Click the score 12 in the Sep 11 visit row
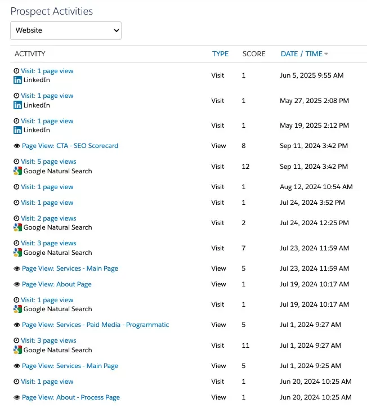Image resolution: width=367 pixels, height=408 pixels. coord(245,167)
